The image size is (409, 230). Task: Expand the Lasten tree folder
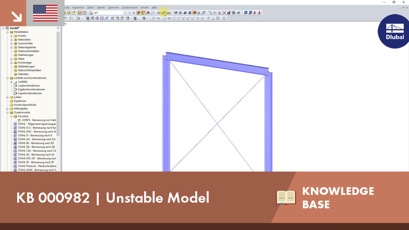click(8, 97)
